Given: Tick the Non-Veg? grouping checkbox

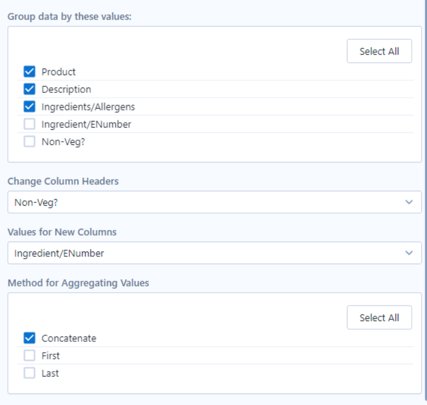Looking at the screenshot, I should pos(29,142).
